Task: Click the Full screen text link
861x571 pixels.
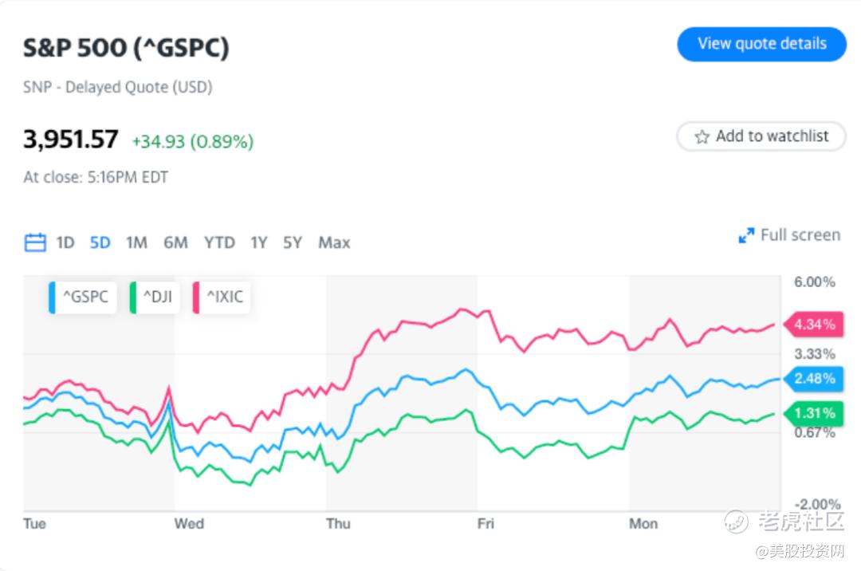Action: point(800,235)
